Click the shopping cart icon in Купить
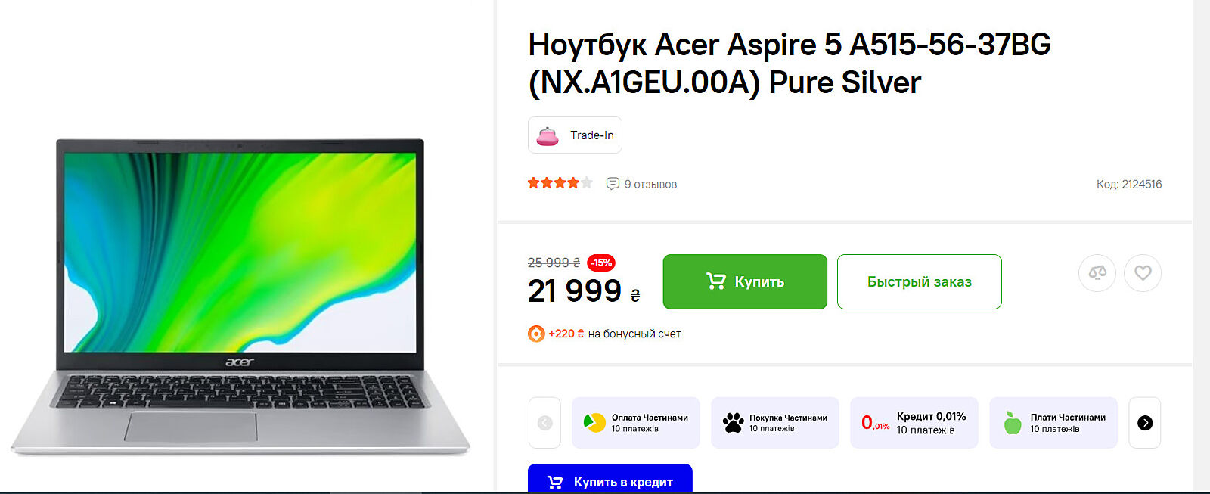 (x=715, y=281)
